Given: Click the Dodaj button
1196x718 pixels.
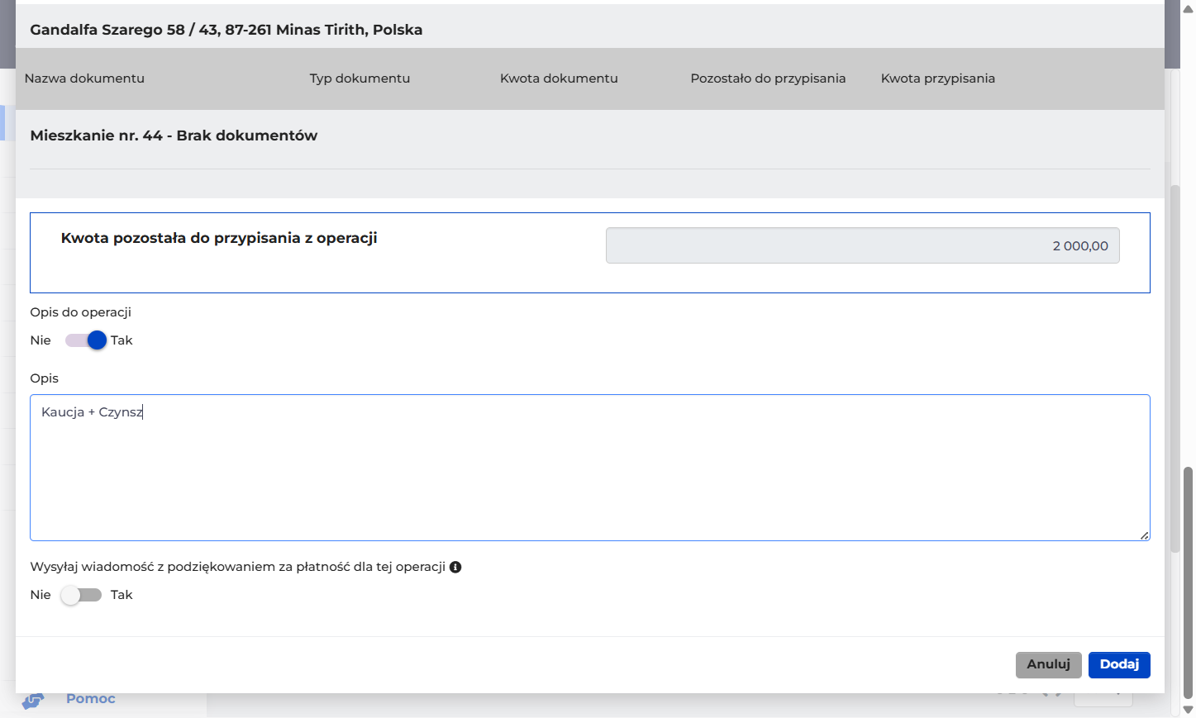Looking at the screenshot, I should click(1119, 664).
